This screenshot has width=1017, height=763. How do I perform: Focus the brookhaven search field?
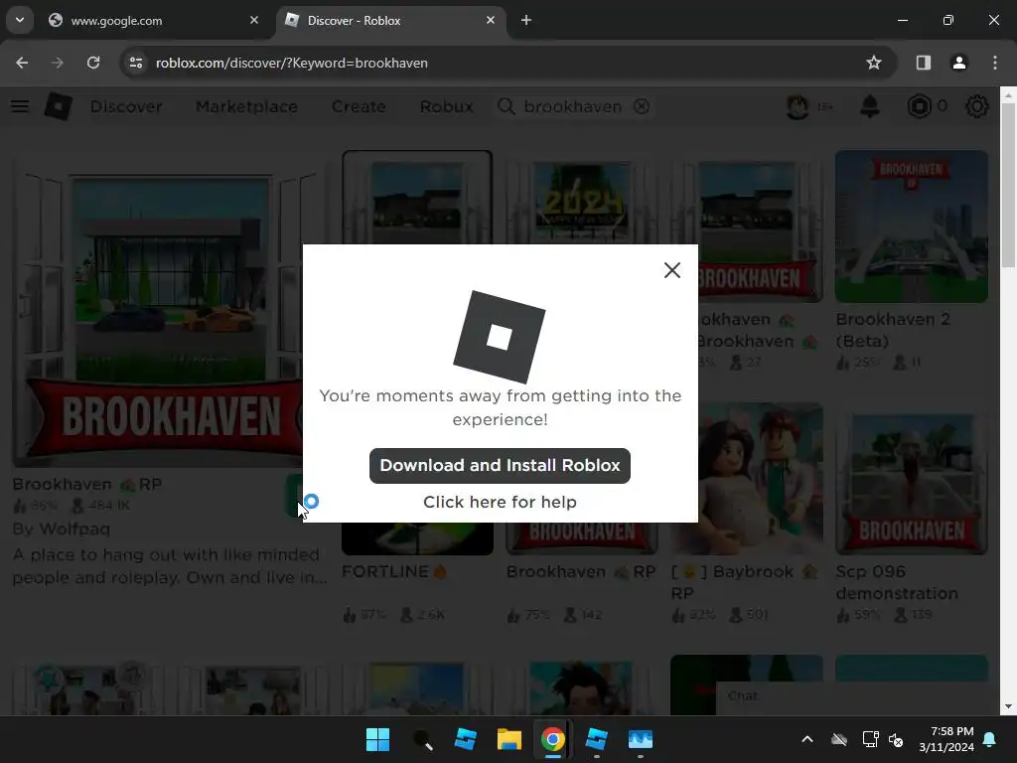(x=573, y=106)
